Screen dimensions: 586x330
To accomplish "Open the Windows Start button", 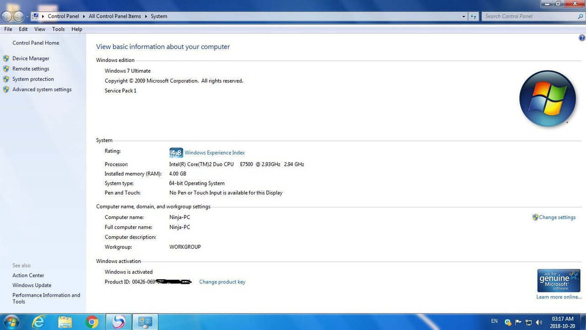I will 11,322.
